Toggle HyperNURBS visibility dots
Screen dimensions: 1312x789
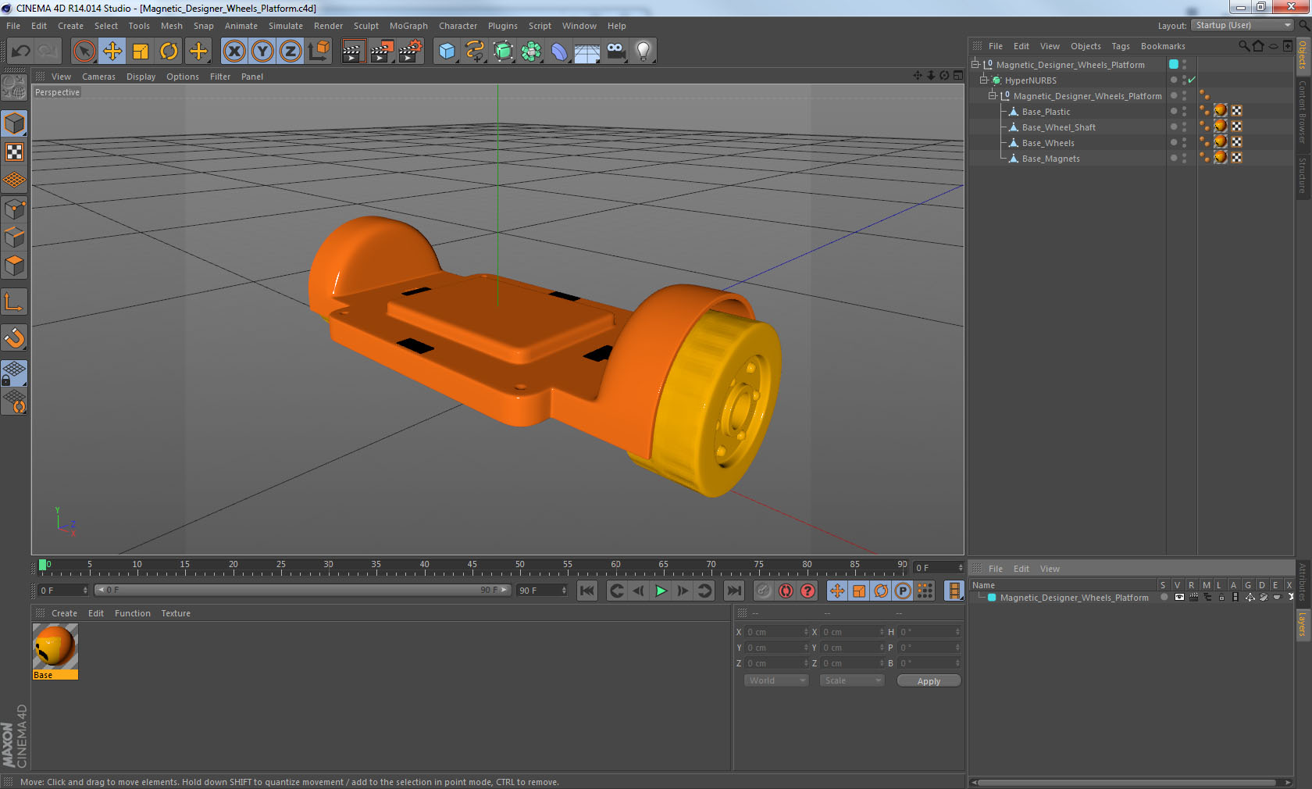[1184, 80]
